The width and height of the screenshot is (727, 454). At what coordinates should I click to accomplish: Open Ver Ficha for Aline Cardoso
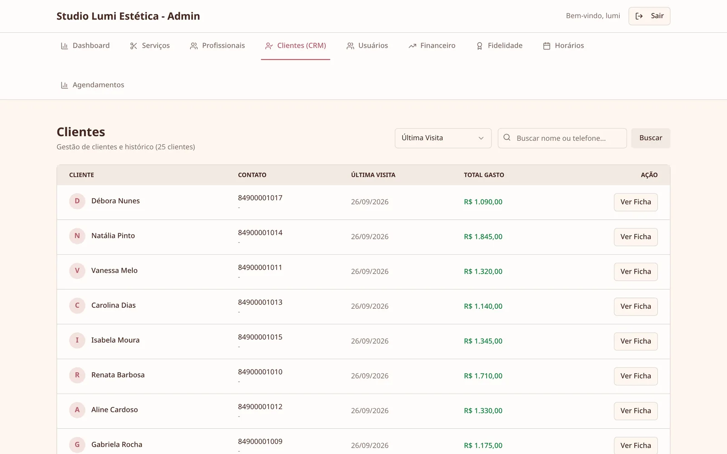point(636,411)
